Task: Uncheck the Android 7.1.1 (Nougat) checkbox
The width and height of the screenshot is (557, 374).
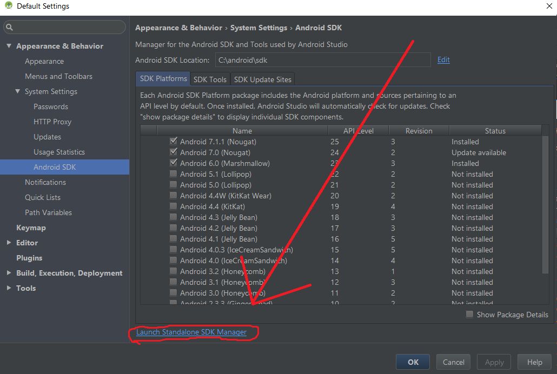Action: pos(174,141)
